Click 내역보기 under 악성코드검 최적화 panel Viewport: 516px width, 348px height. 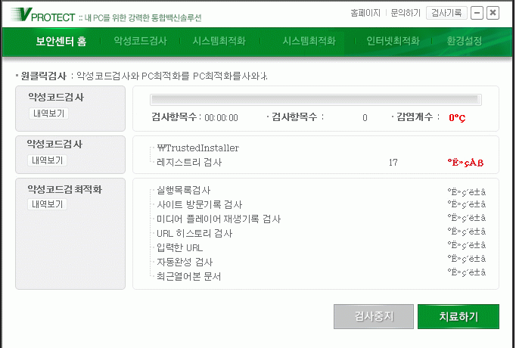coord(48,204)
